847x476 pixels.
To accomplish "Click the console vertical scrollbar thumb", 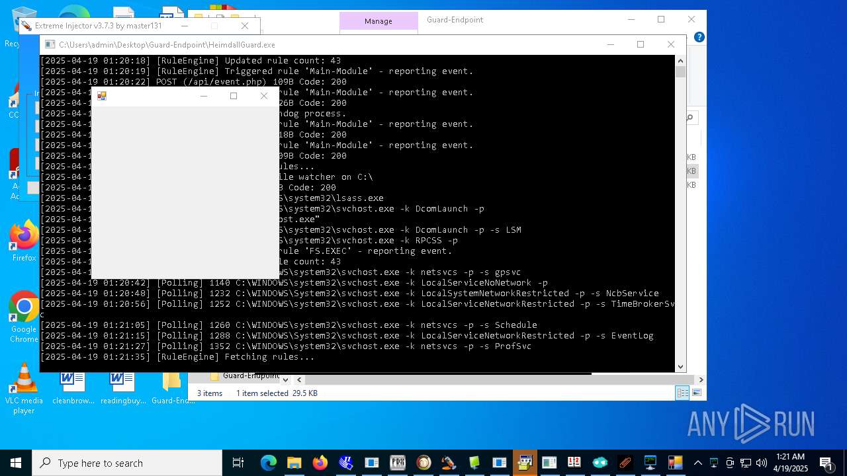I will tap(680, 71).
